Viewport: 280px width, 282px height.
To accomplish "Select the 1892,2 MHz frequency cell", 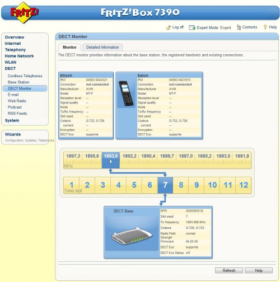I will (129, 160).
